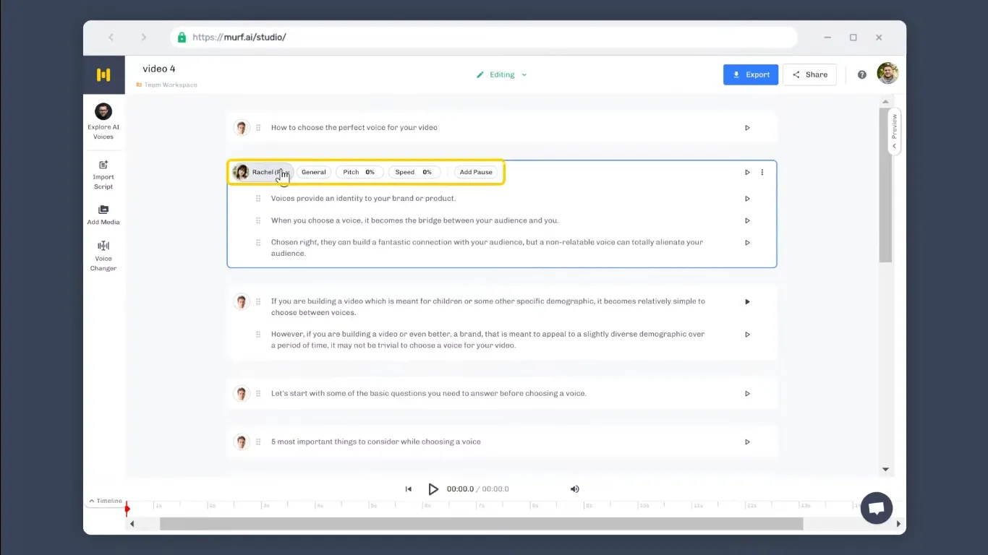
Task: Click the help question mark icon
Action: tap(861, 74)
